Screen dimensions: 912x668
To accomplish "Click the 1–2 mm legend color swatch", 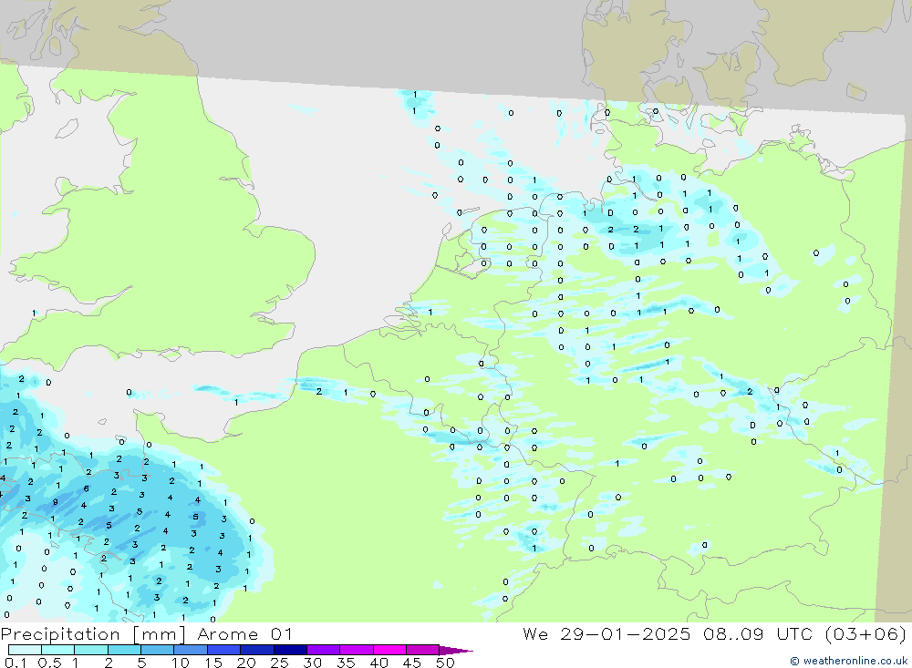I will point(91,650).
